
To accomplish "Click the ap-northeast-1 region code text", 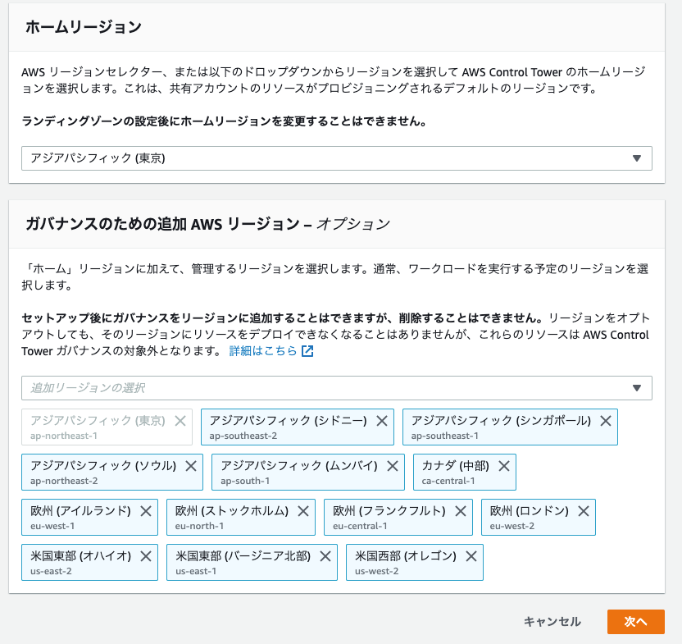I will (x=64, y=436).
